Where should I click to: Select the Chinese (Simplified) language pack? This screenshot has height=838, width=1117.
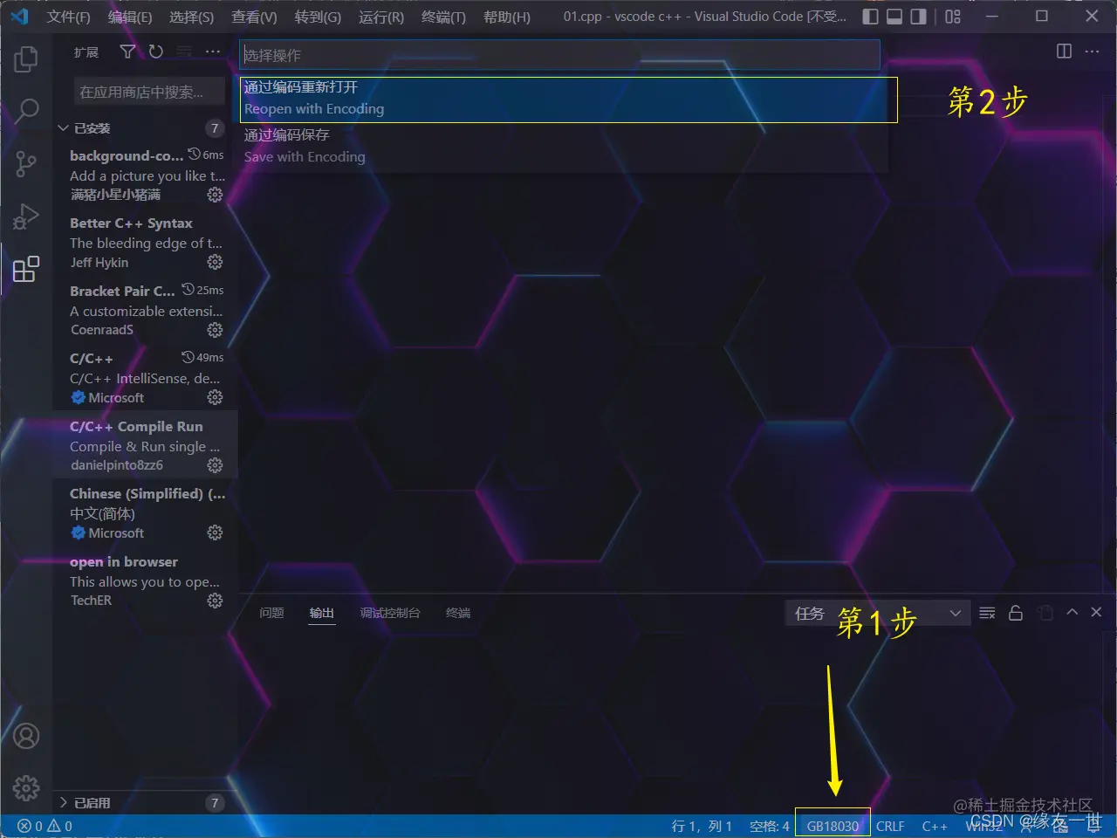click(145, 513)
